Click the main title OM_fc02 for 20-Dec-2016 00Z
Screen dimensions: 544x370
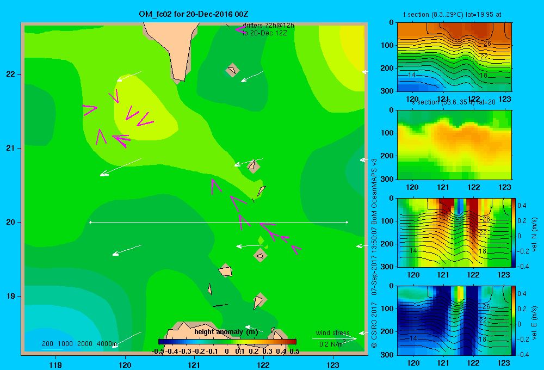pyautogui.click(x=194, y=14)
